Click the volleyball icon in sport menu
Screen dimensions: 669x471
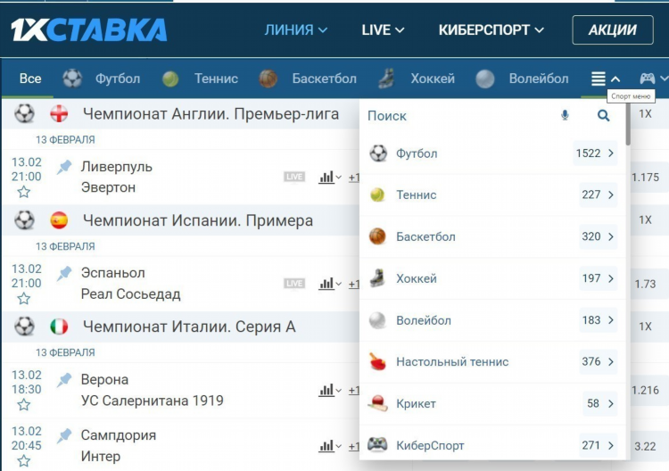coord(377,320)
